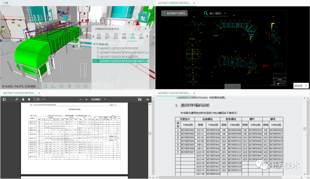Click the location pin tool in 3D toolbar
310x179 pixels.
(x=69, y=86)
